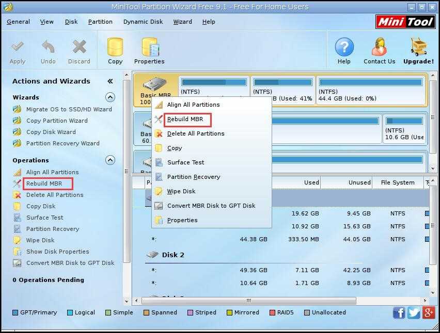Open the Facebook icon
Screen dimensions: 440x333
[x=399, y=312]
